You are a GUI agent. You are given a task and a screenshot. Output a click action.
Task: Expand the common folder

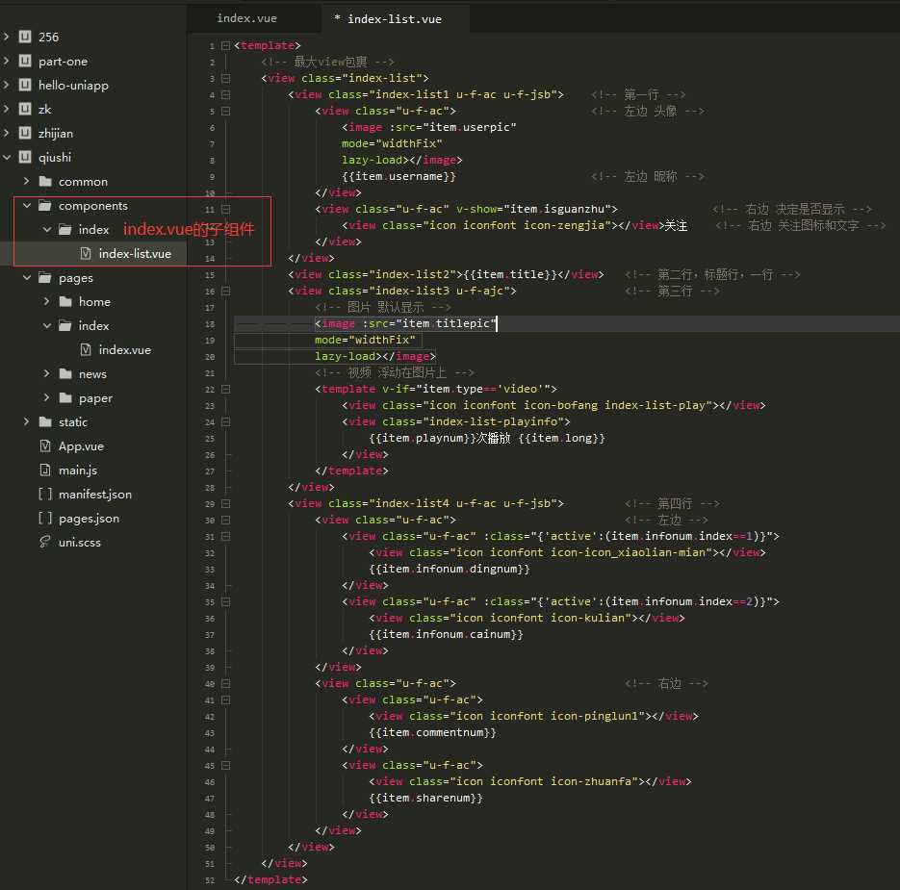pos(26,181)
